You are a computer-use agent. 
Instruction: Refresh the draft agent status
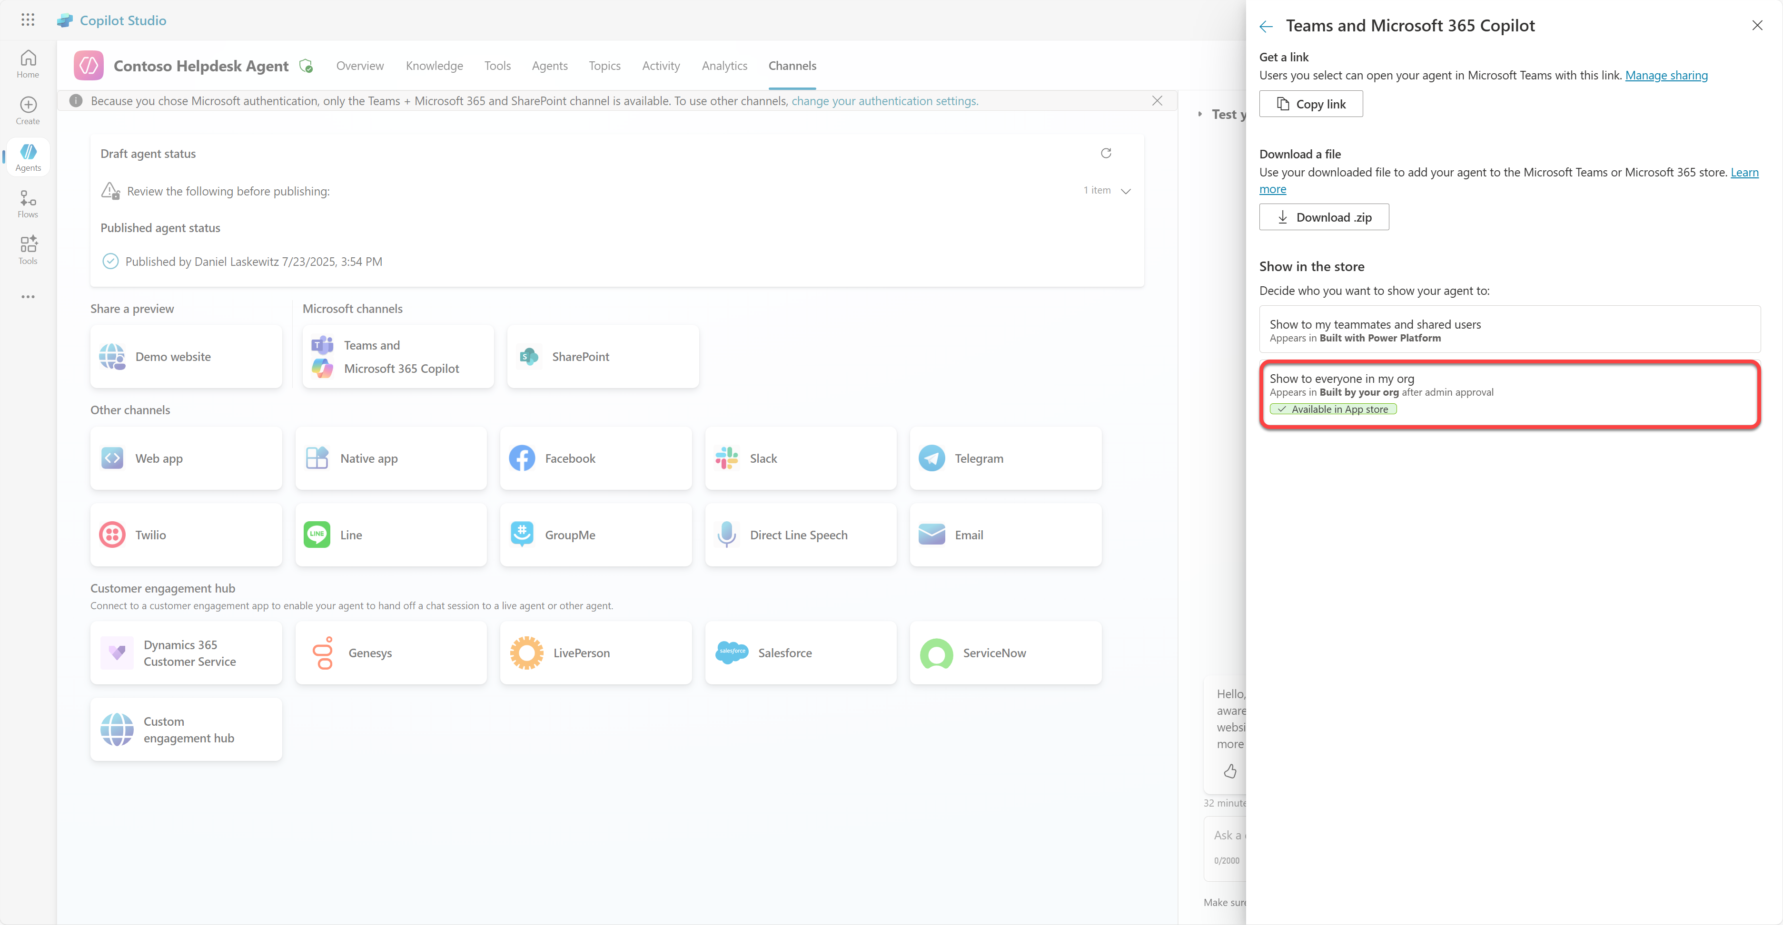(1105, 154)
